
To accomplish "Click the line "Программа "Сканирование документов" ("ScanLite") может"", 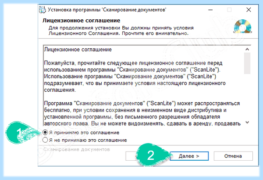I will click(142, 103).
